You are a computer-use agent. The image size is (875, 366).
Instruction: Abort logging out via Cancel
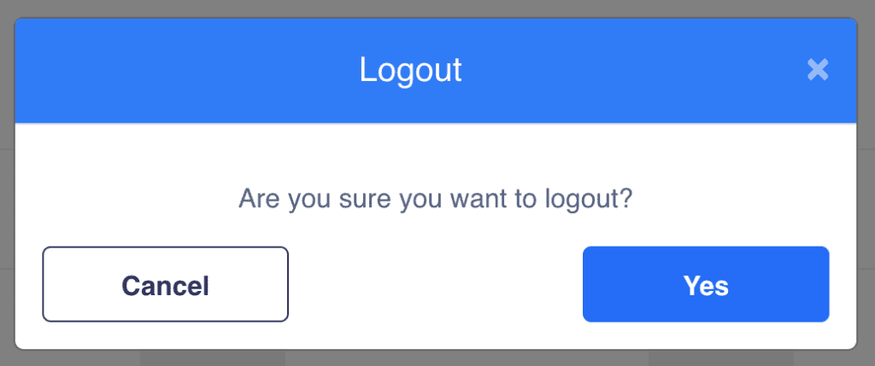165,284
